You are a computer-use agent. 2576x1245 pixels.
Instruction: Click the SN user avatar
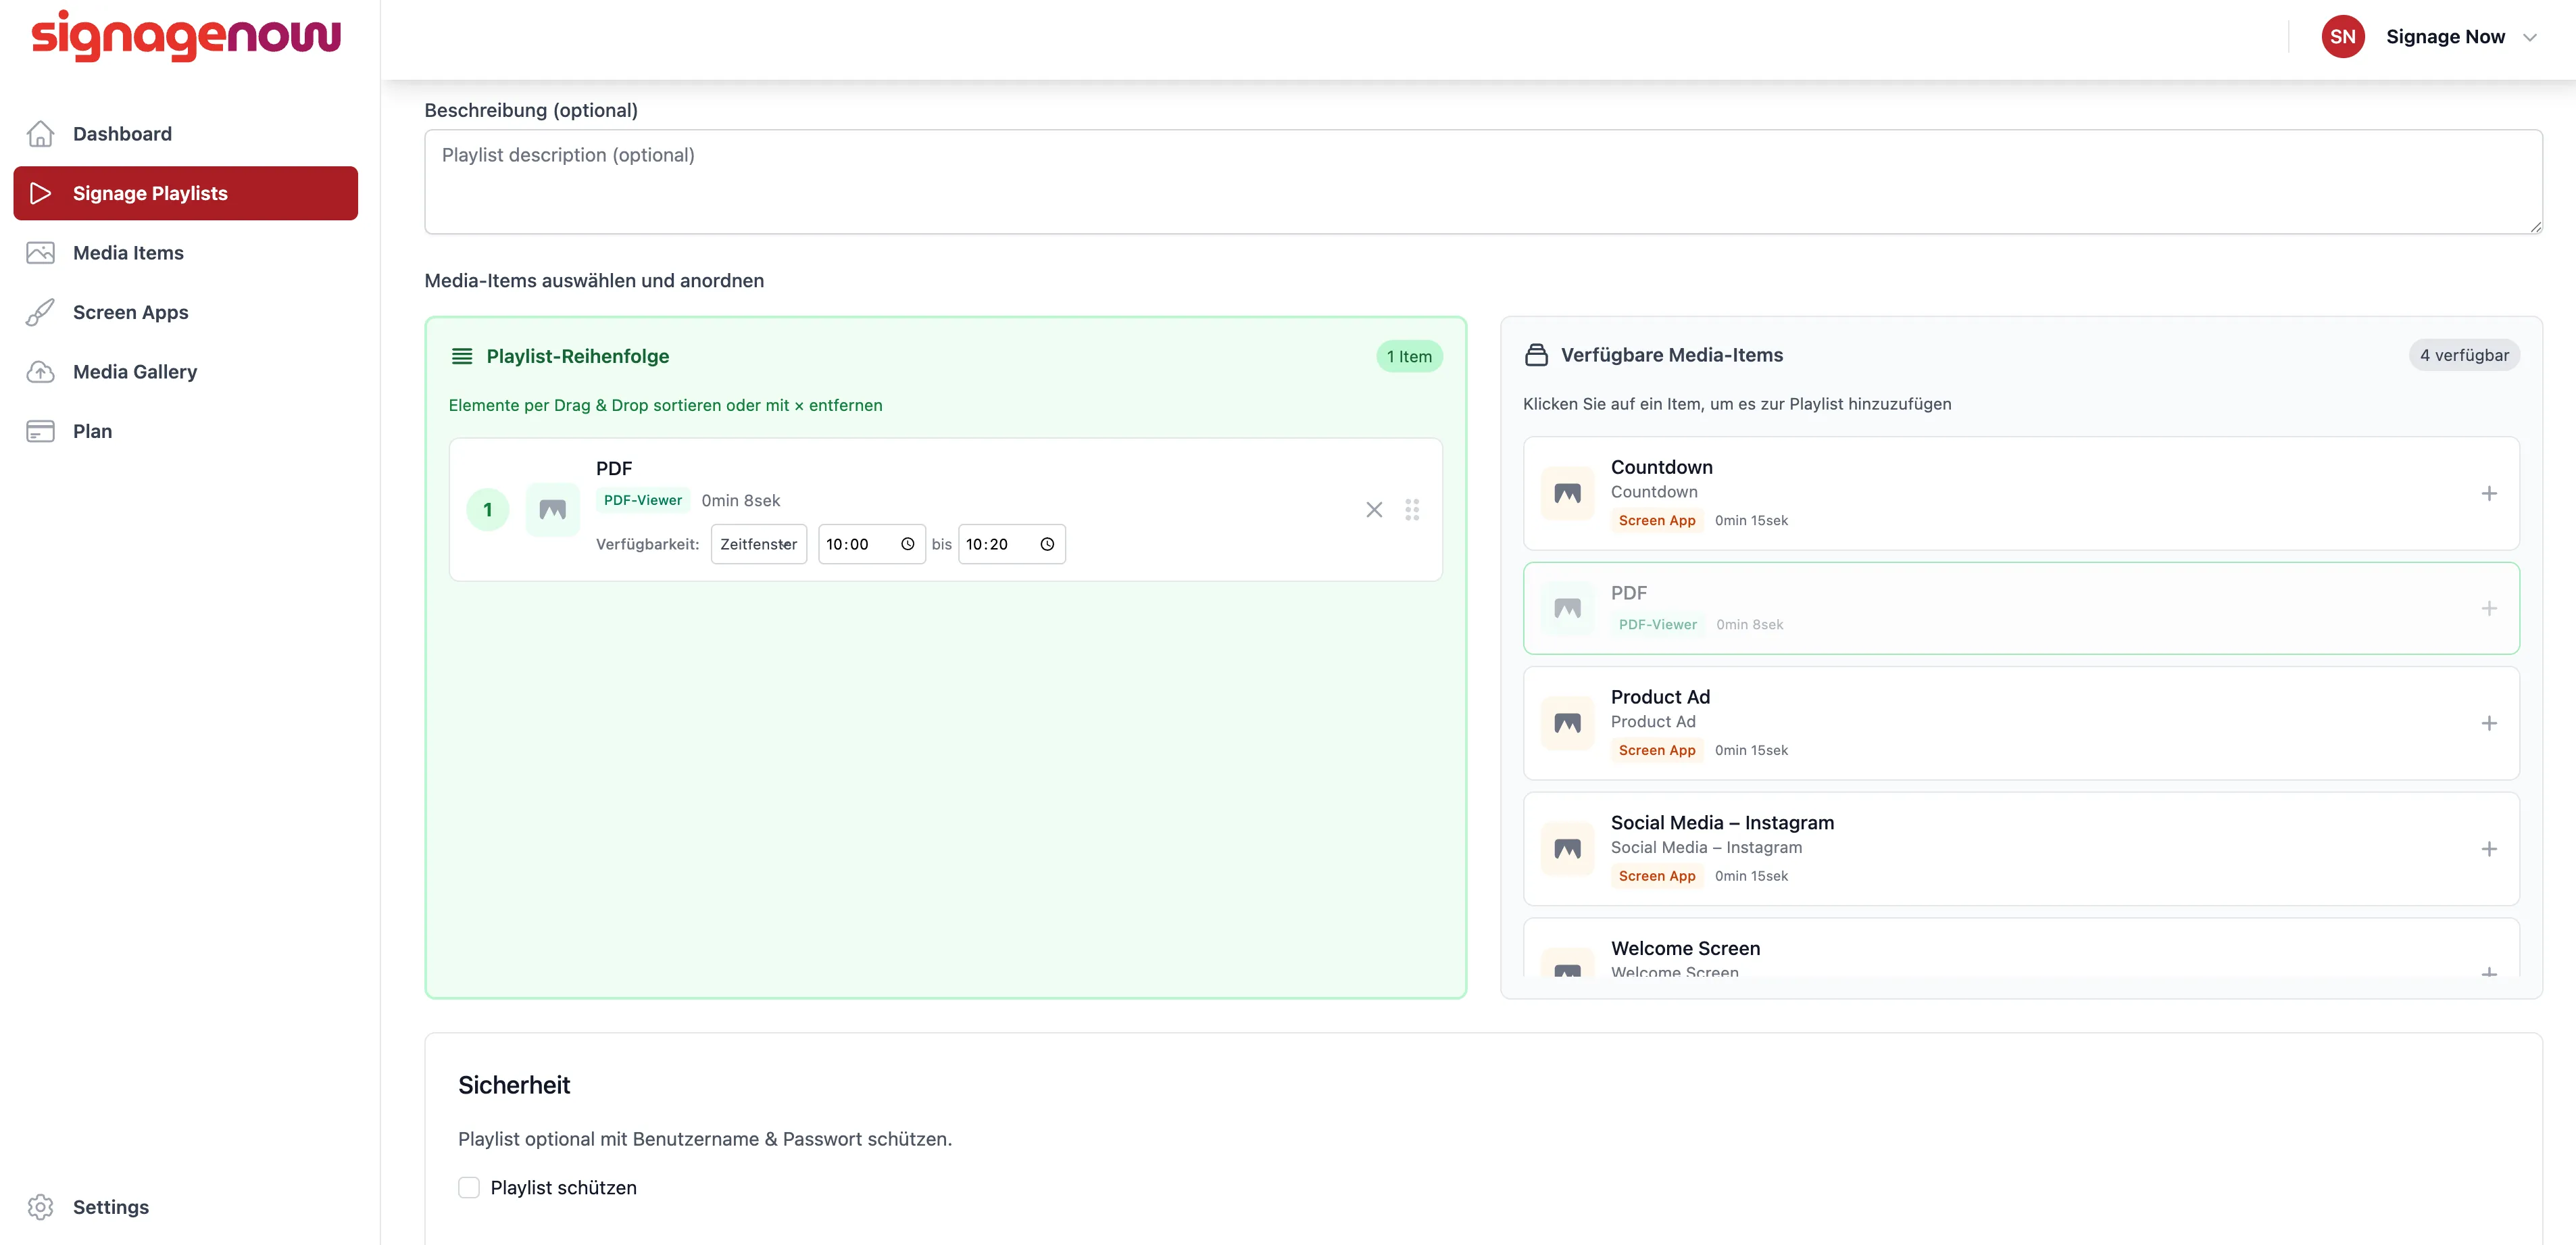tap(2342, 37)
